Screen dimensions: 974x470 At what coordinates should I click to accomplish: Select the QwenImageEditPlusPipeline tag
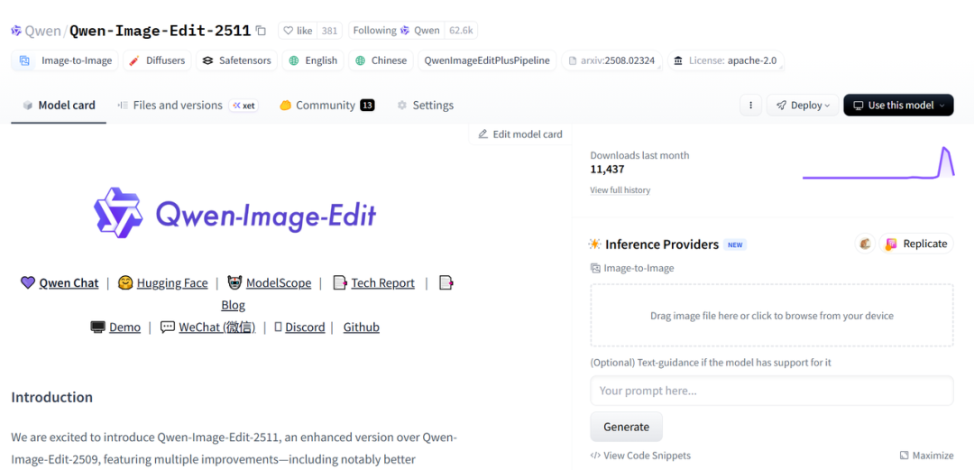[x=487, y=60]
